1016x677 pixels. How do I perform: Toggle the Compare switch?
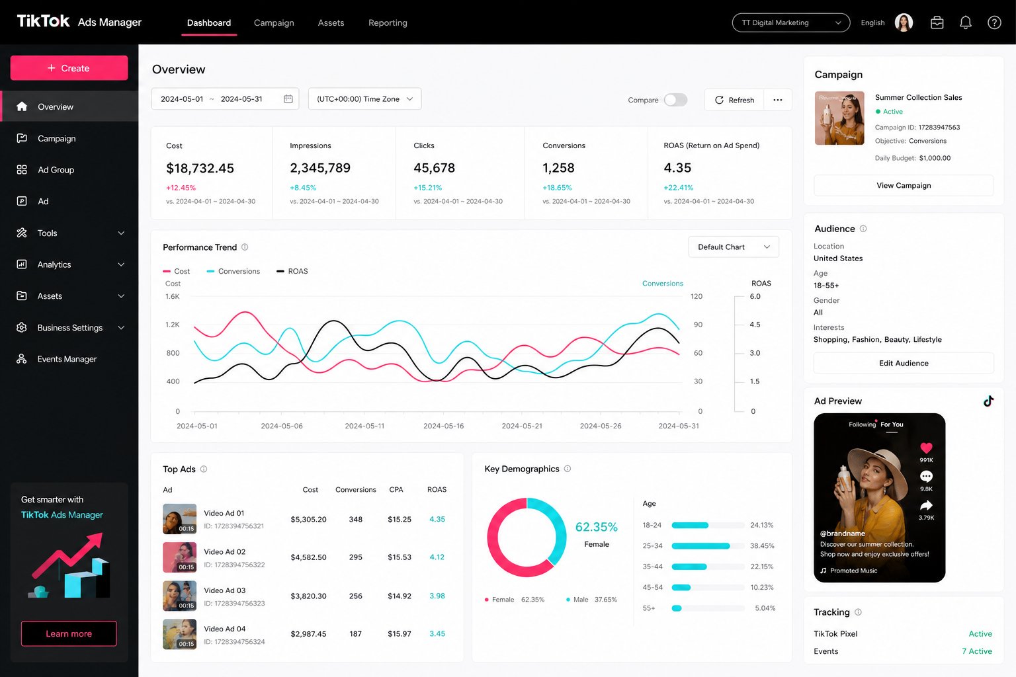click(x=675, y=100)
